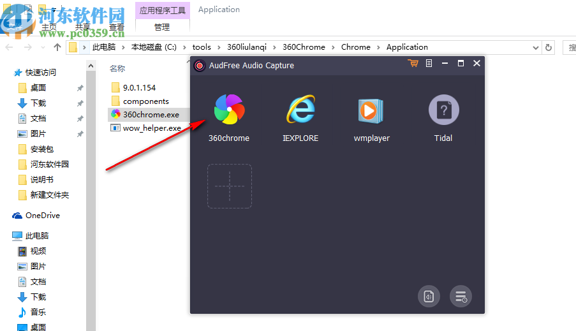Maximize the AudFree Audio Capture window
The width and height of the screenshot is (576, 331).
(461, 63)
